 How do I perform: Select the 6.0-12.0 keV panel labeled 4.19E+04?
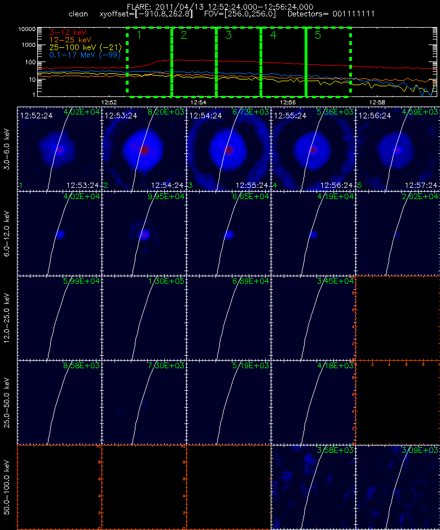[313, 233]
